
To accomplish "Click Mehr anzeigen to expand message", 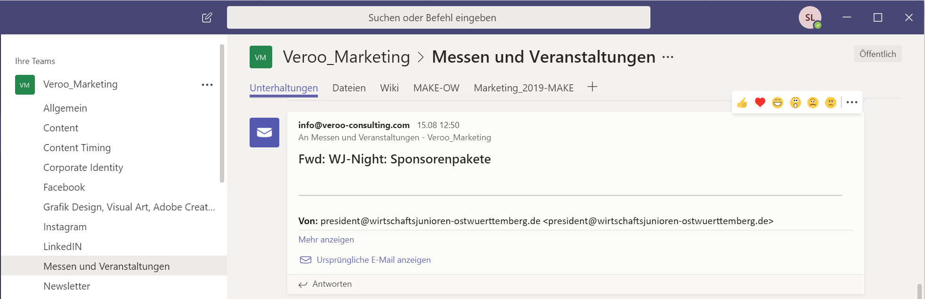I will tap(326, 240).
